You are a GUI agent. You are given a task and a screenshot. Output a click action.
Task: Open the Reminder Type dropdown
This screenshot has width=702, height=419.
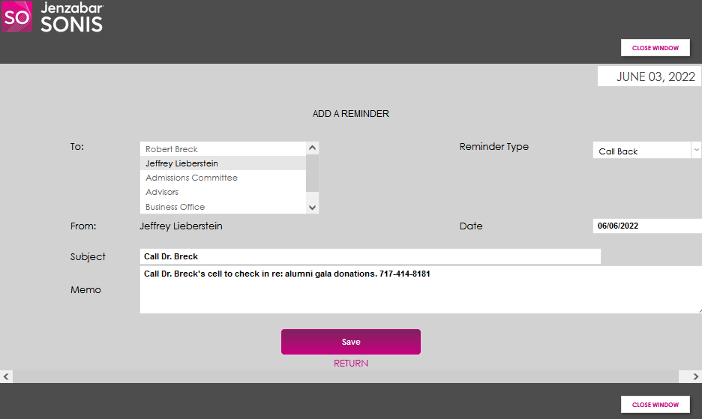[x=646, y=151]
